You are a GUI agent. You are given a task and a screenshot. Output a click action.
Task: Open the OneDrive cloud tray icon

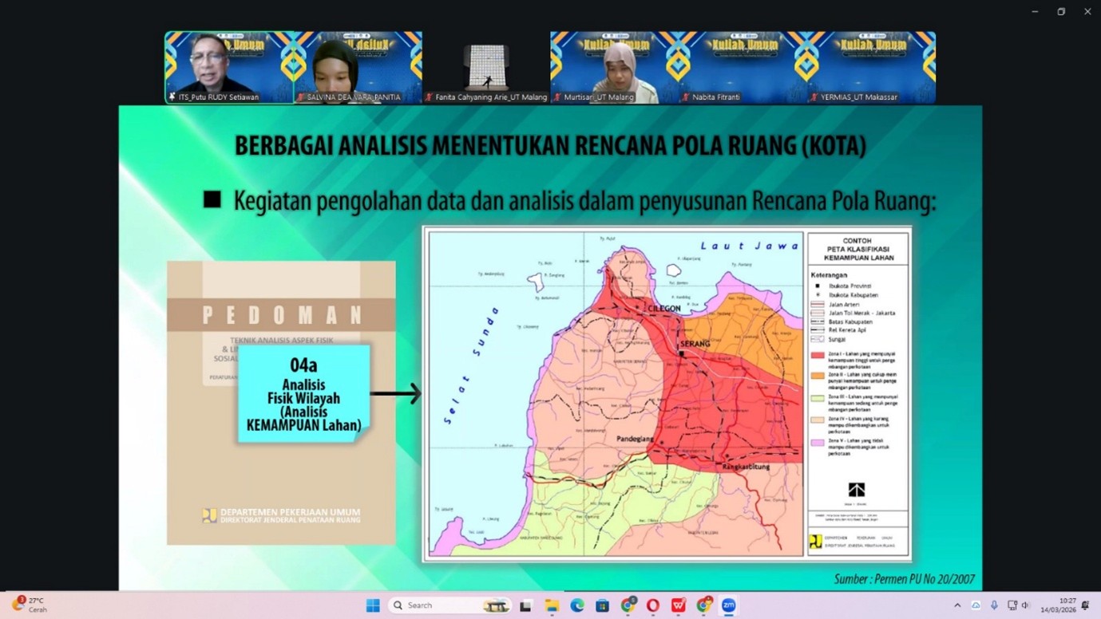click(976, 605)
